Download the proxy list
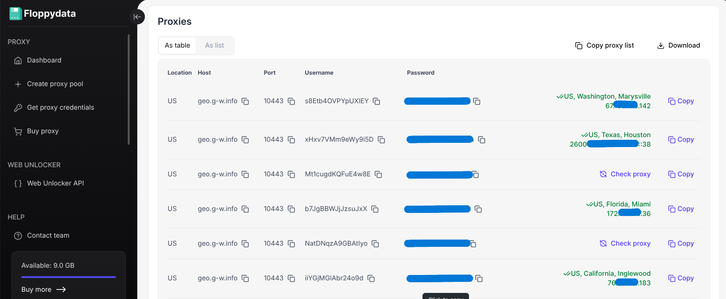This screenshot has width=726, height=299. click(x=679, y=45)
